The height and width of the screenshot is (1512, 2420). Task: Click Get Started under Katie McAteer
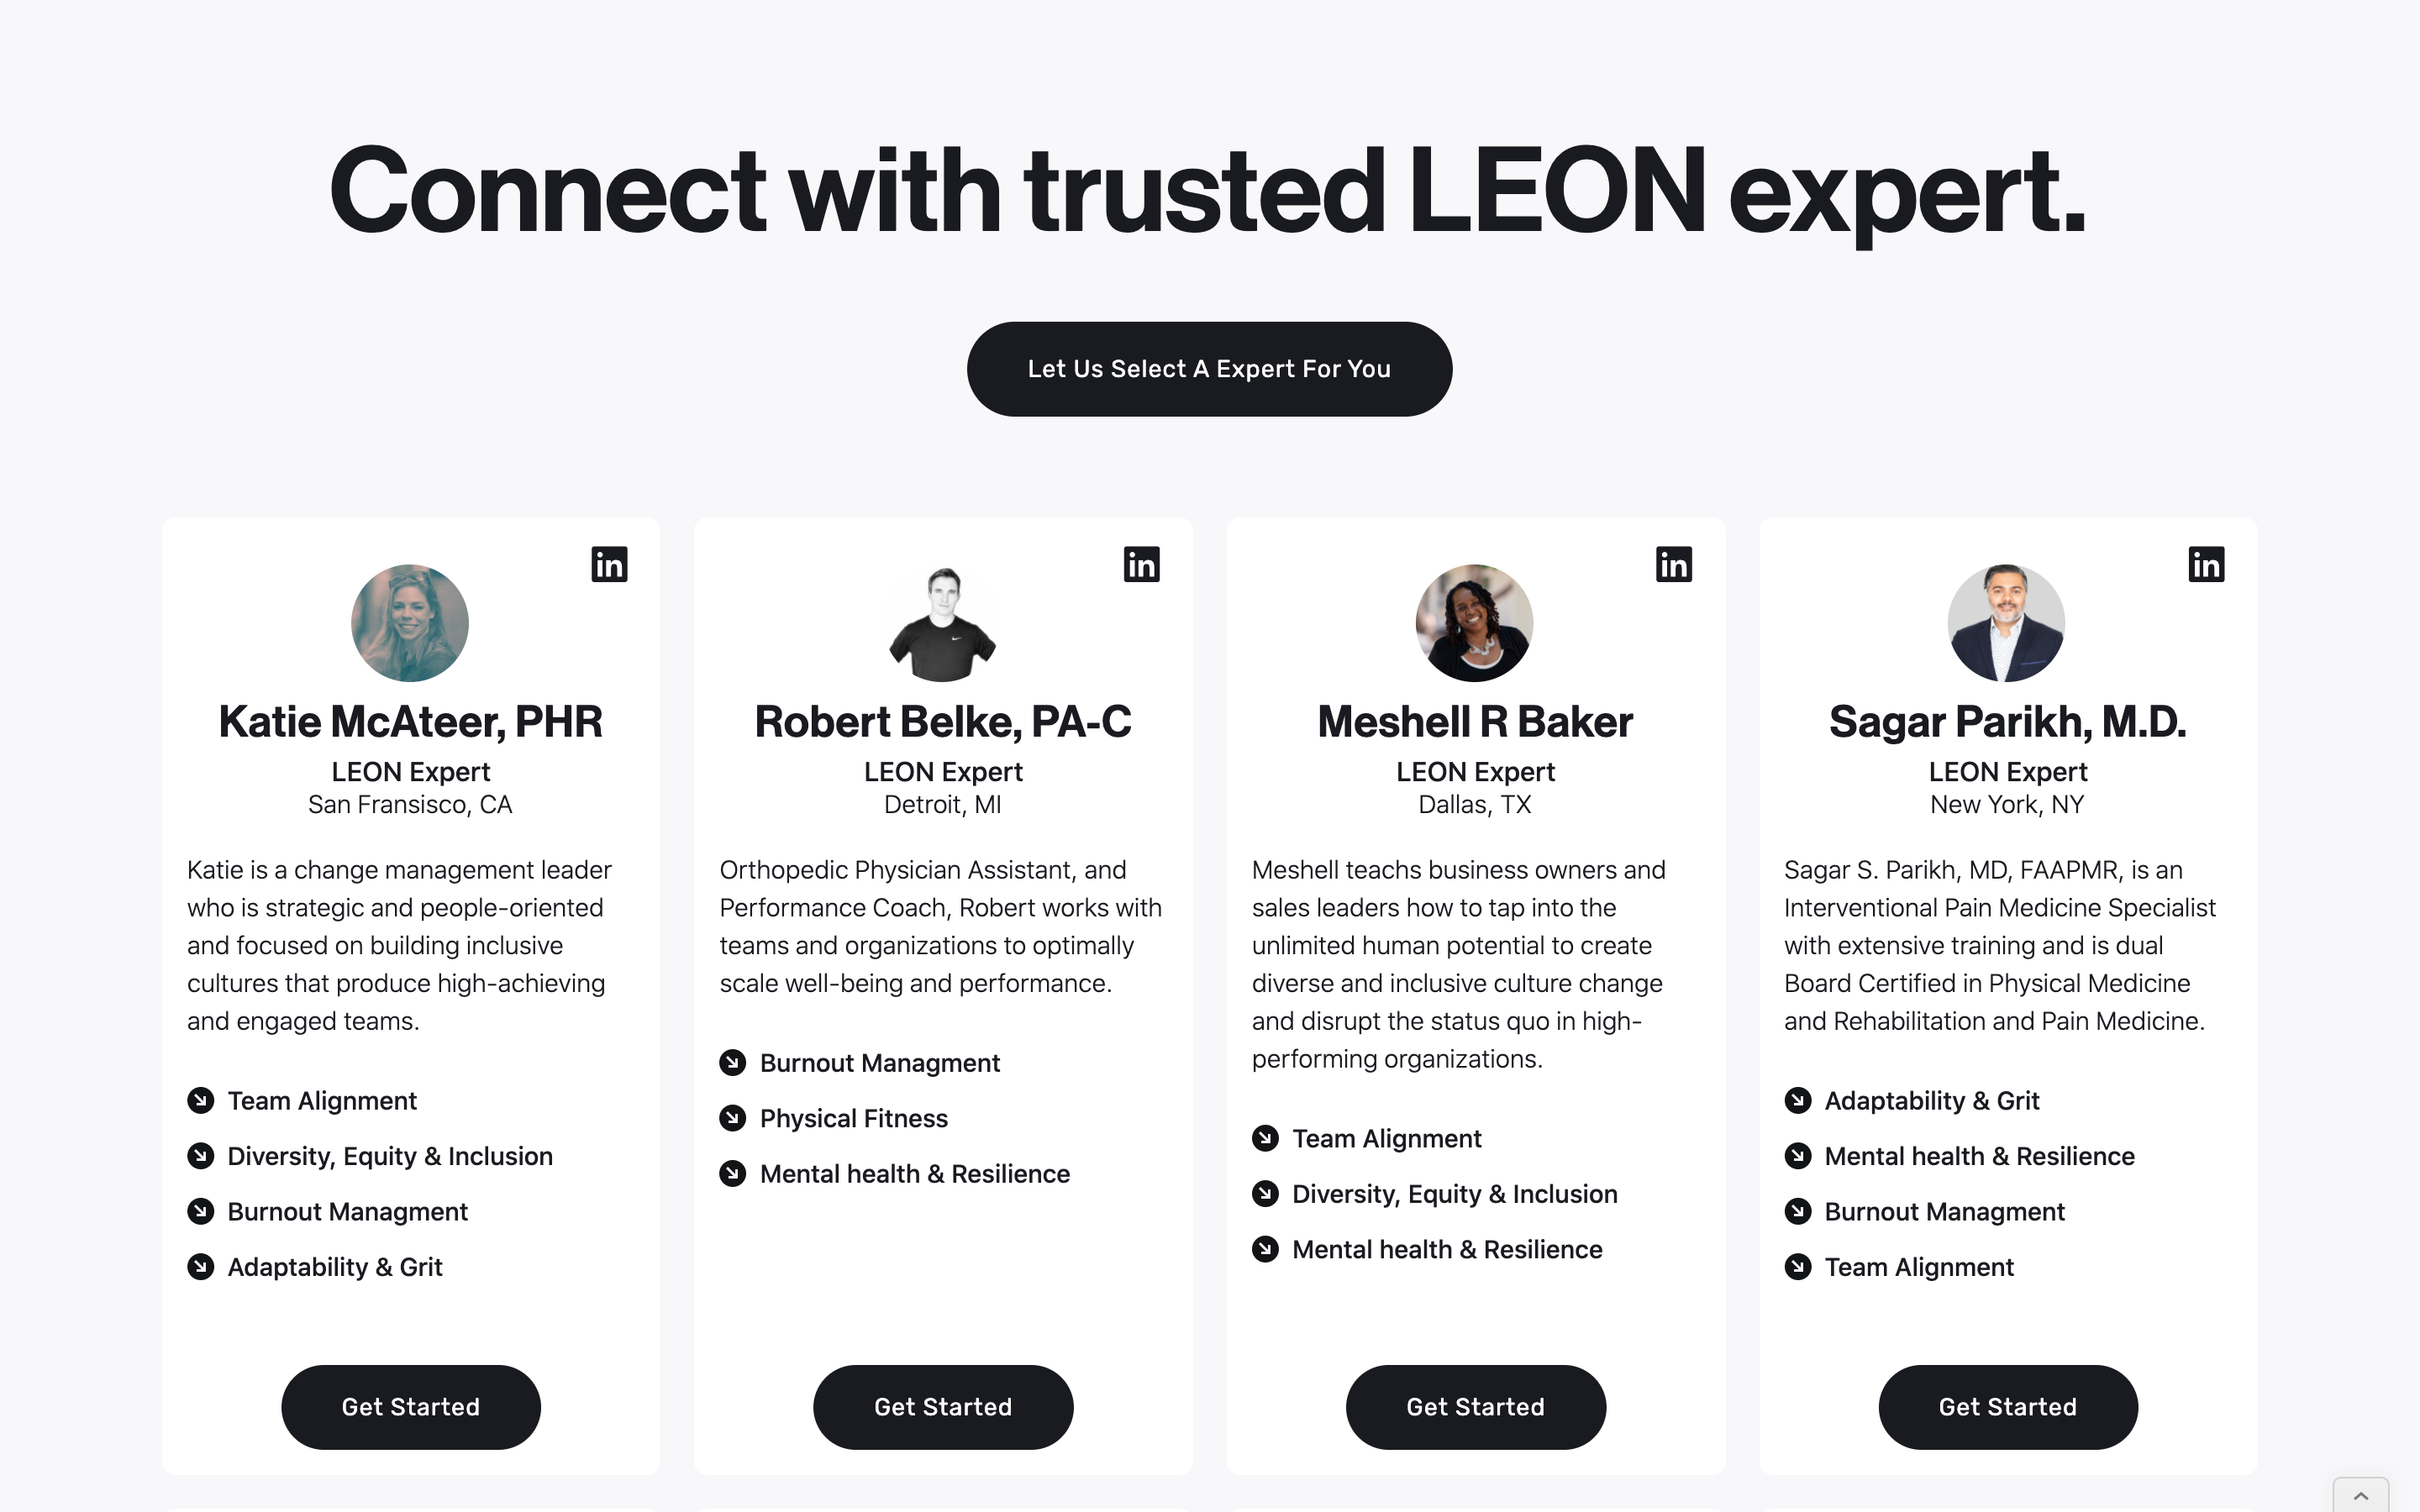click(410, 1407)
